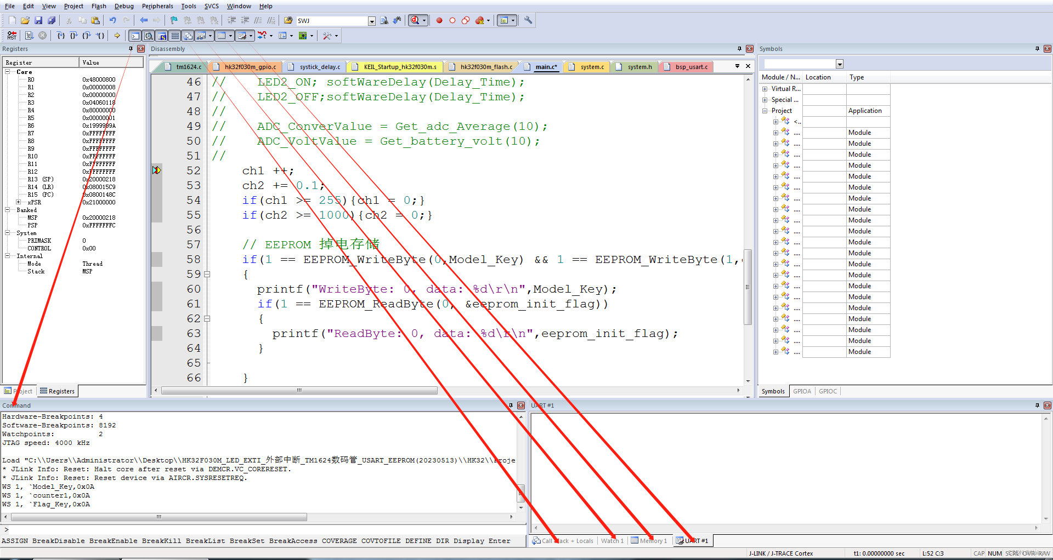This screenshot has height=560, width=1053.
Task: Click the New file icon
Action: click(x=12, y=20)
